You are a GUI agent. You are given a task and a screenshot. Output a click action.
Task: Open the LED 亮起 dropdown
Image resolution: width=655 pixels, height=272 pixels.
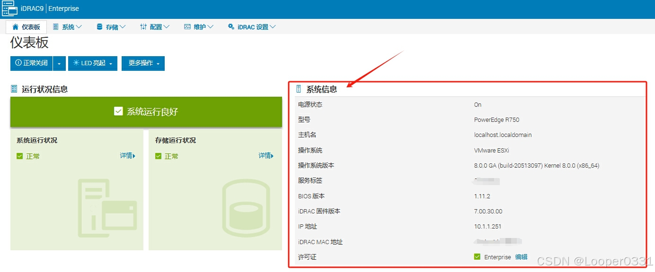tap(93, 63)
